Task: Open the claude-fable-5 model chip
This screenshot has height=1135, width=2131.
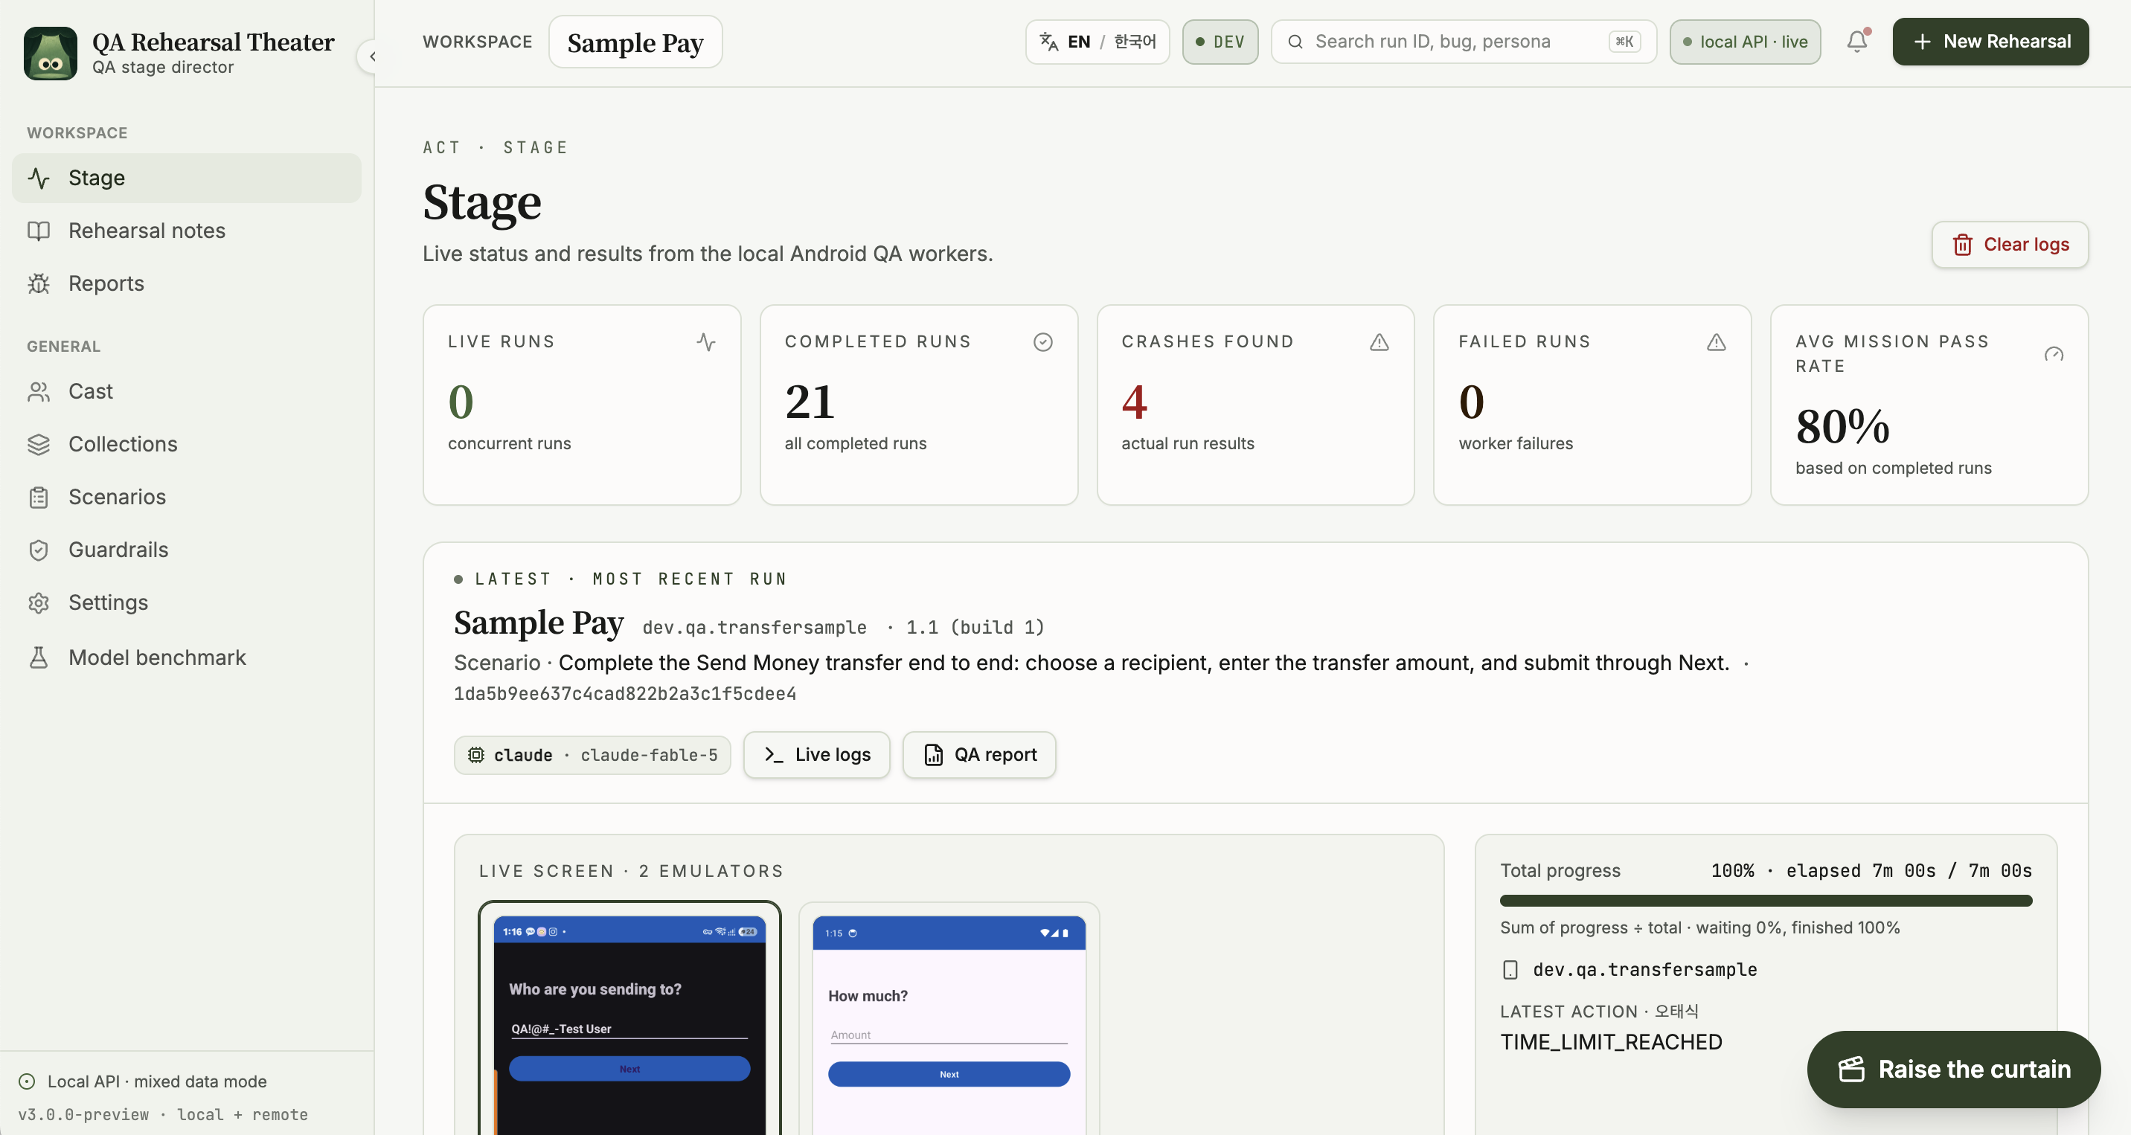Action: pos(592,755)
